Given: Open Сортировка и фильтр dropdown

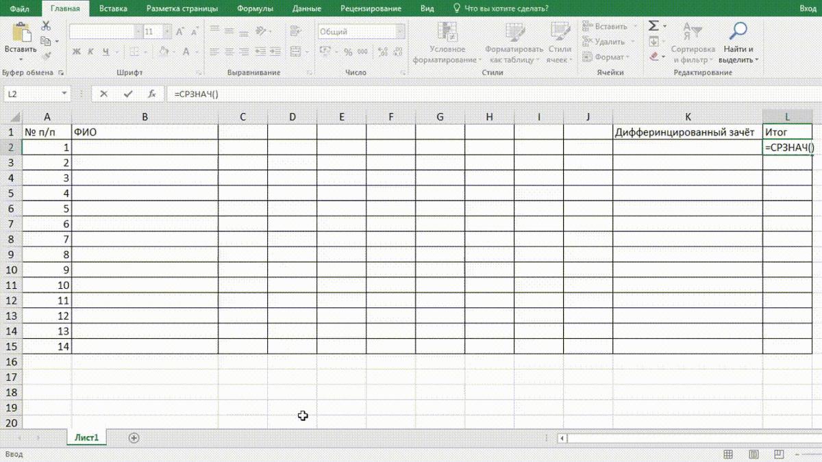Looking at the screenshot, I should (693, 42).
